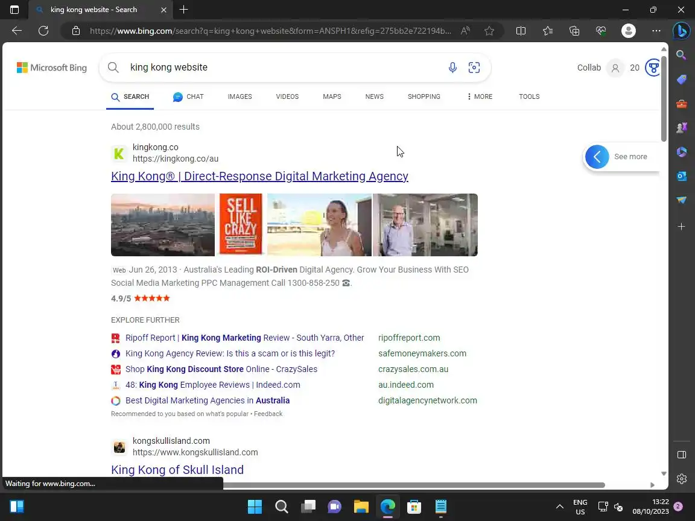This screenshot has height=521, width=695.
Task: Click the visual search camera icon
Action: click(474, 68)
